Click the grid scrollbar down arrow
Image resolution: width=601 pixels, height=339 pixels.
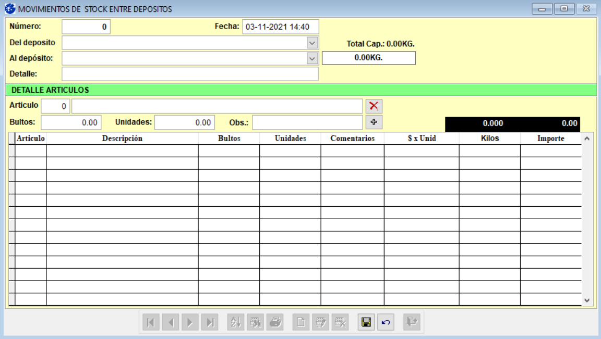click(586, 300)
